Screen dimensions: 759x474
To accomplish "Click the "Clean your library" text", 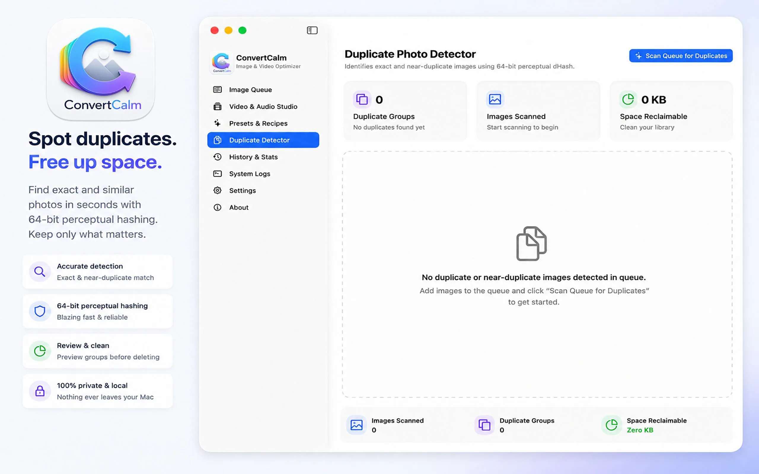I will [647, 127].
